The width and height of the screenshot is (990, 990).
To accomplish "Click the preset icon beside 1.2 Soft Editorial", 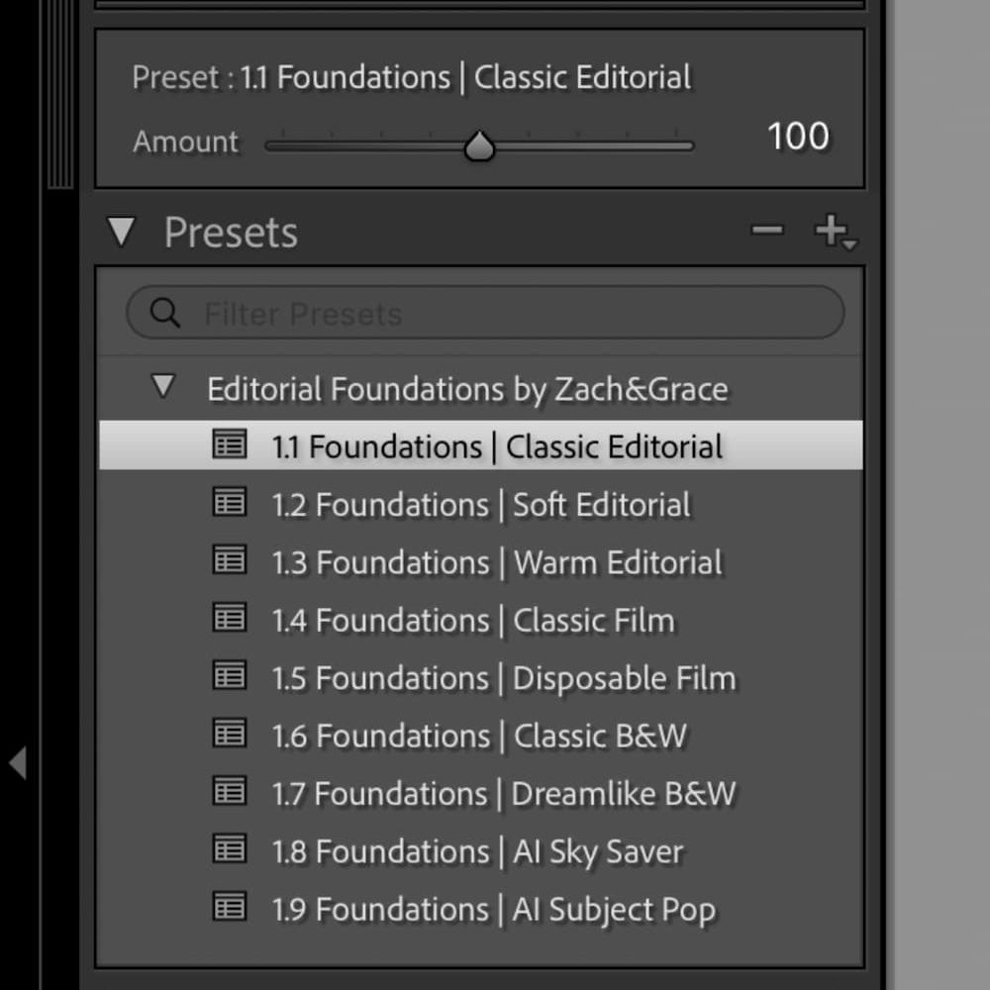I will (230, 502).
